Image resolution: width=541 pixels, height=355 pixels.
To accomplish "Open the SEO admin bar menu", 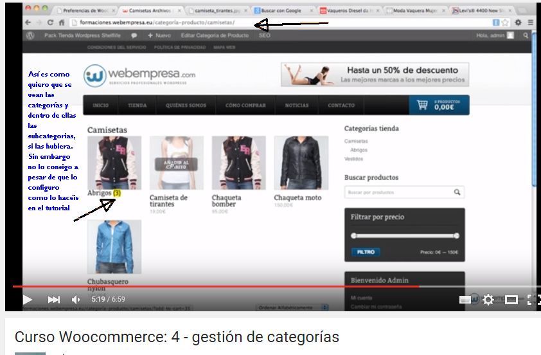I will (x=264, y=35).
